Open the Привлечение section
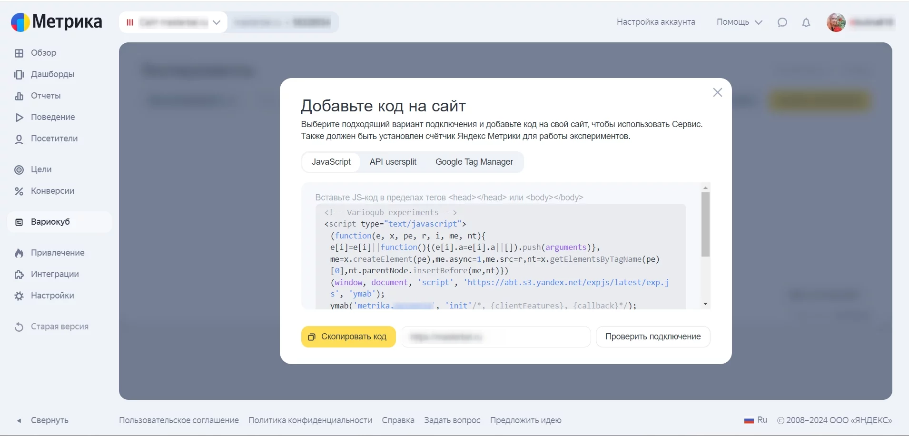The height and width of the screenshot is (436, 909). [x=58, y=253]
